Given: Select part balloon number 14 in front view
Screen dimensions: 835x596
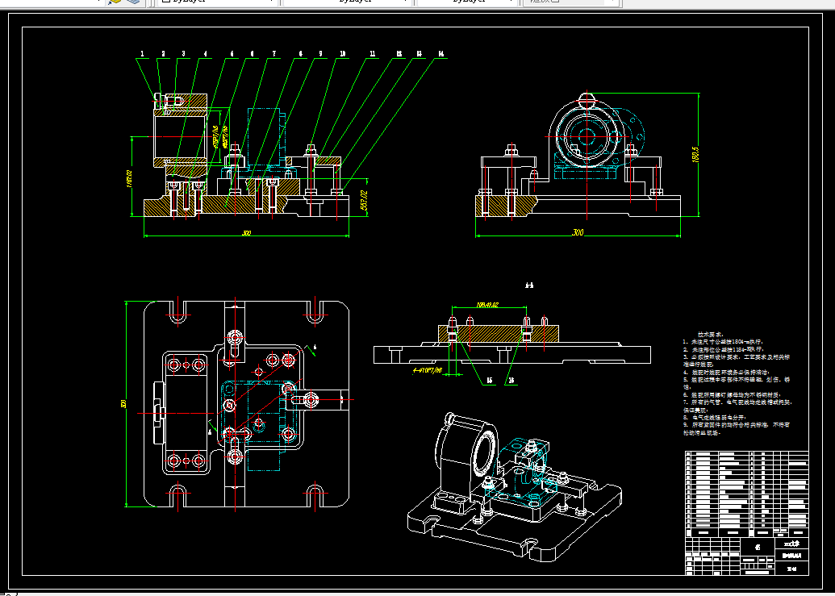Looking at the screenshot, I should click(x=440, y=54).
